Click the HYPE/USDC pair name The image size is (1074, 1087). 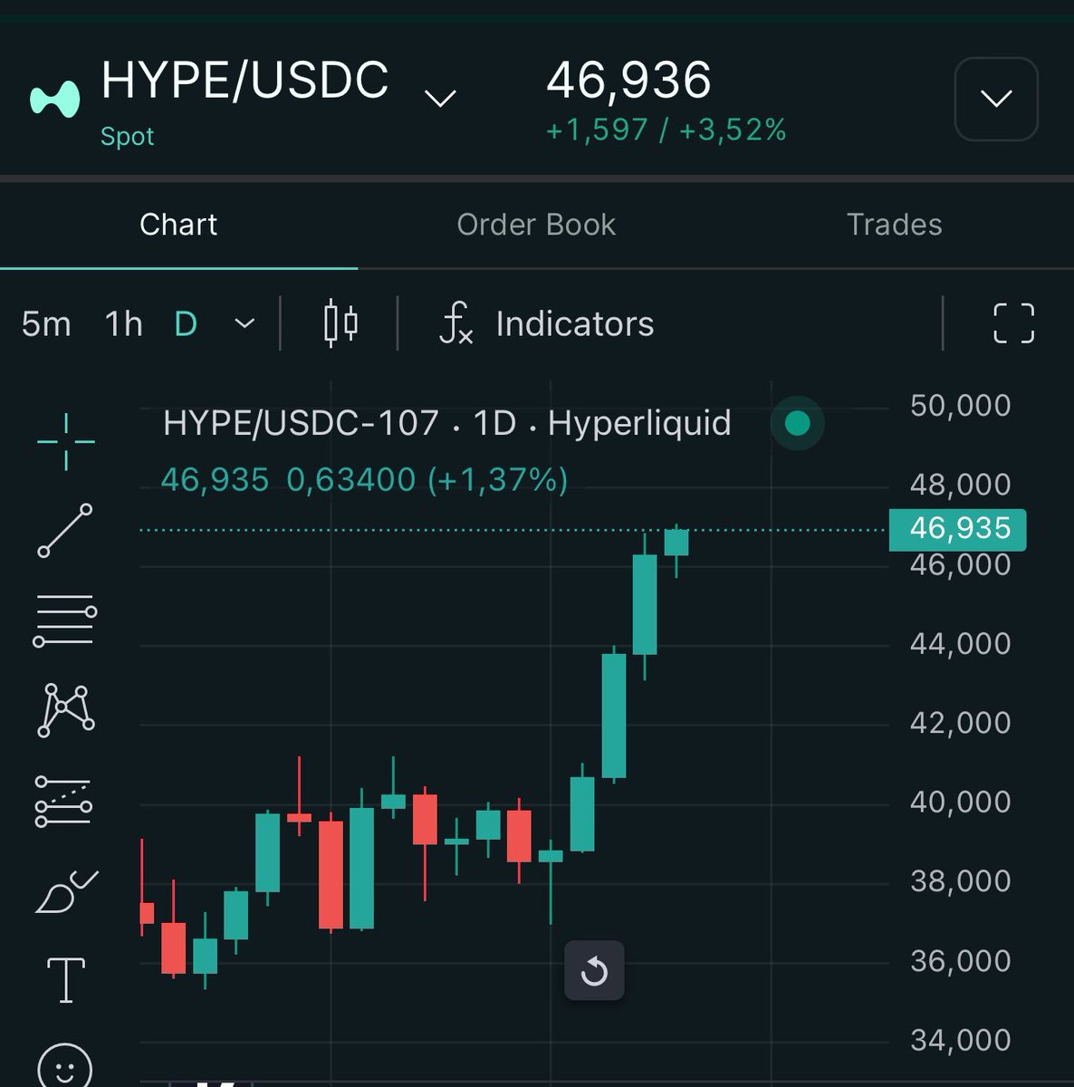(x=245, y=80)
